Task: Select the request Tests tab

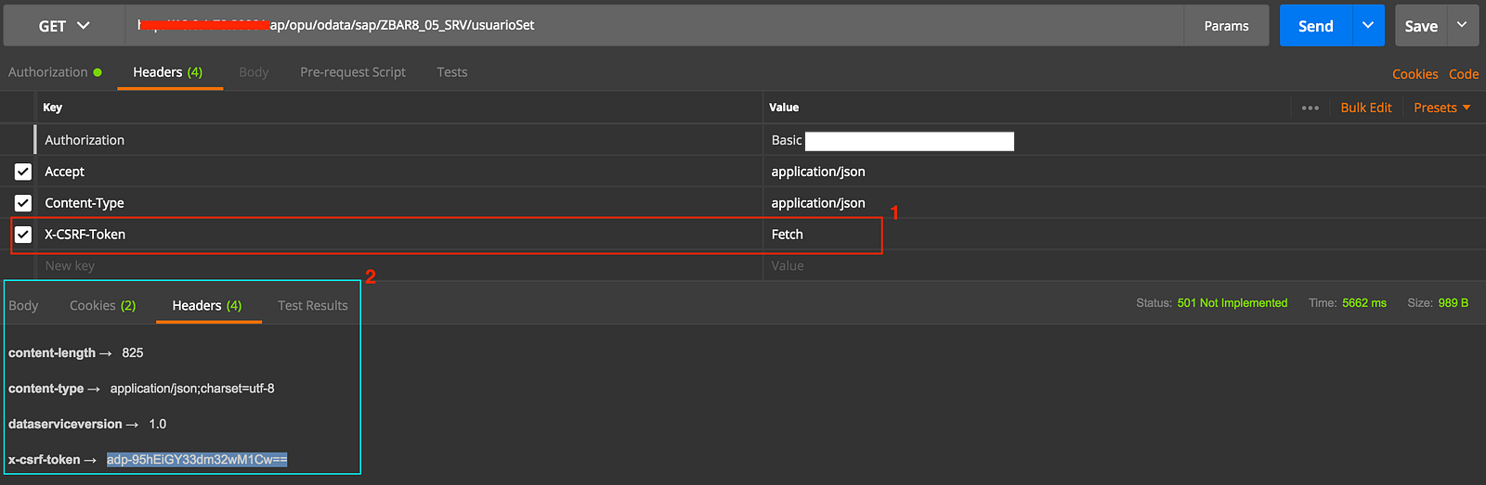Action: click(x=452, y=72)
